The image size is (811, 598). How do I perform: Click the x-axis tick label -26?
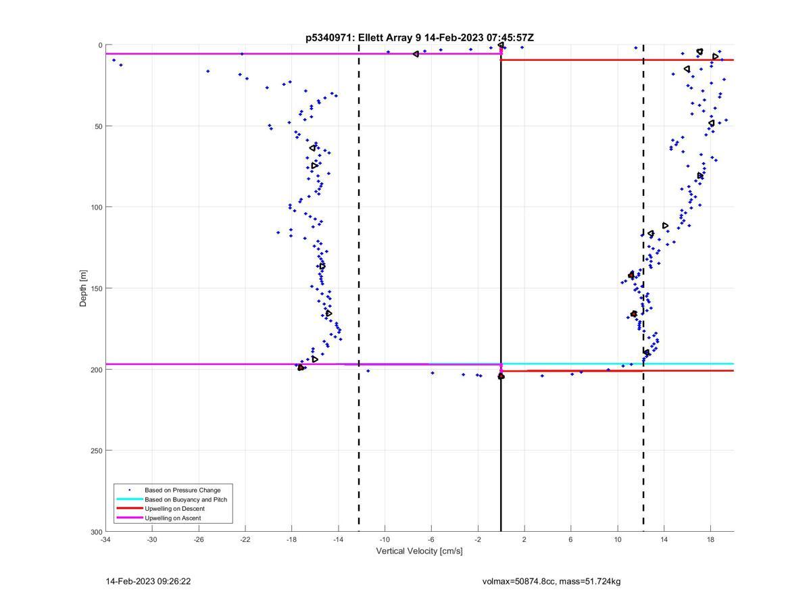pyautogui.click(x=199, y=539)
